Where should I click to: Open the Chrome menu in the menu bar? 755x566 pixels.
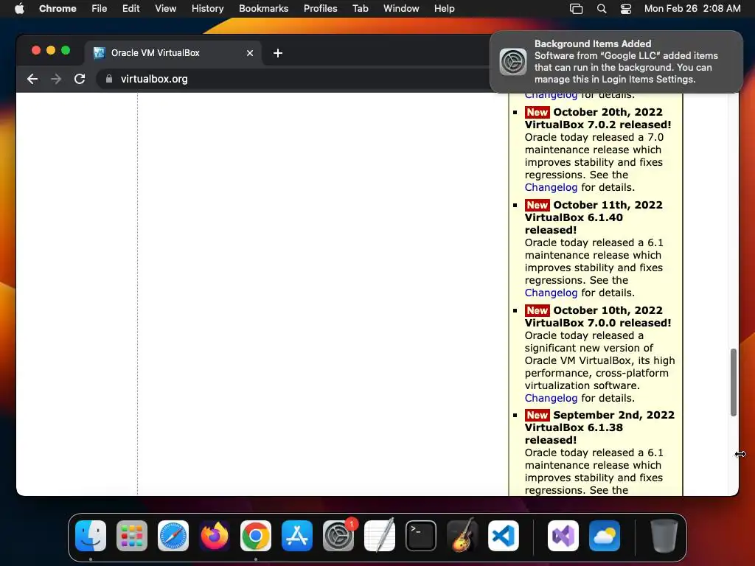coord(58,8)
